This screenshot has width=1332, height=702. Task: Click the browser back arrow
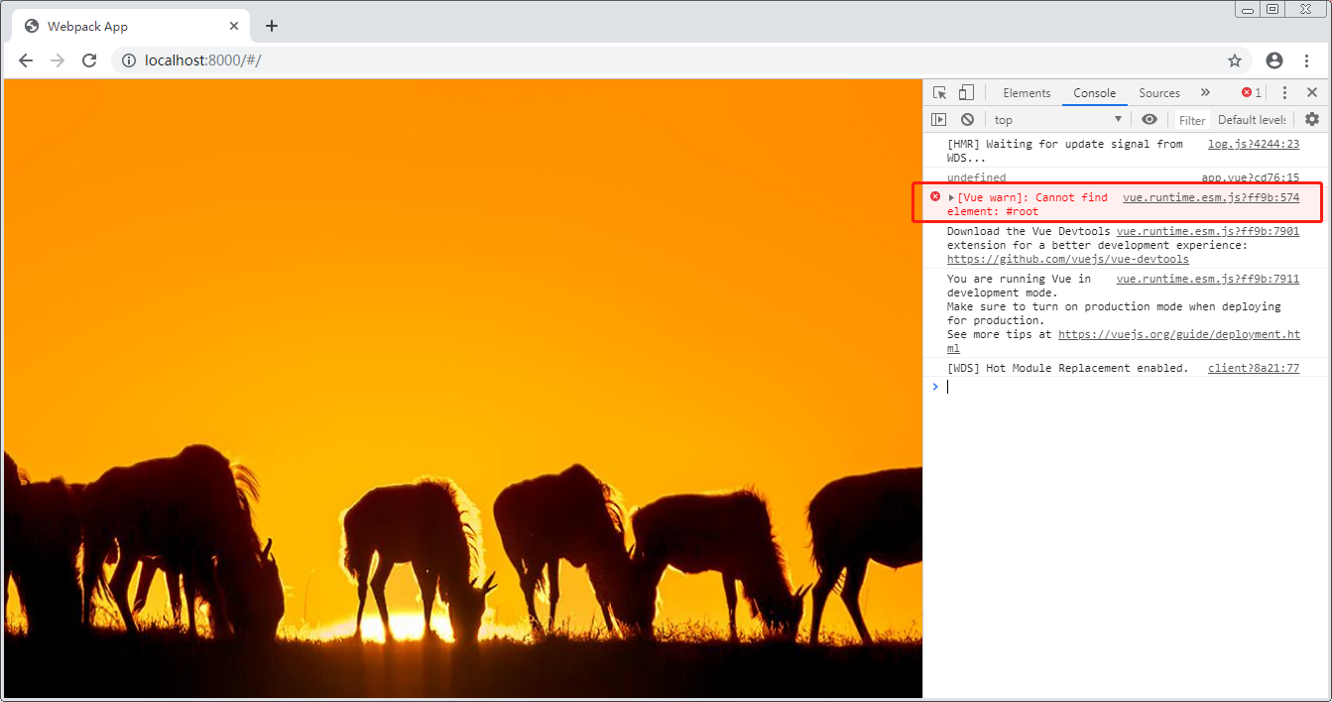[x=26, y=60]
